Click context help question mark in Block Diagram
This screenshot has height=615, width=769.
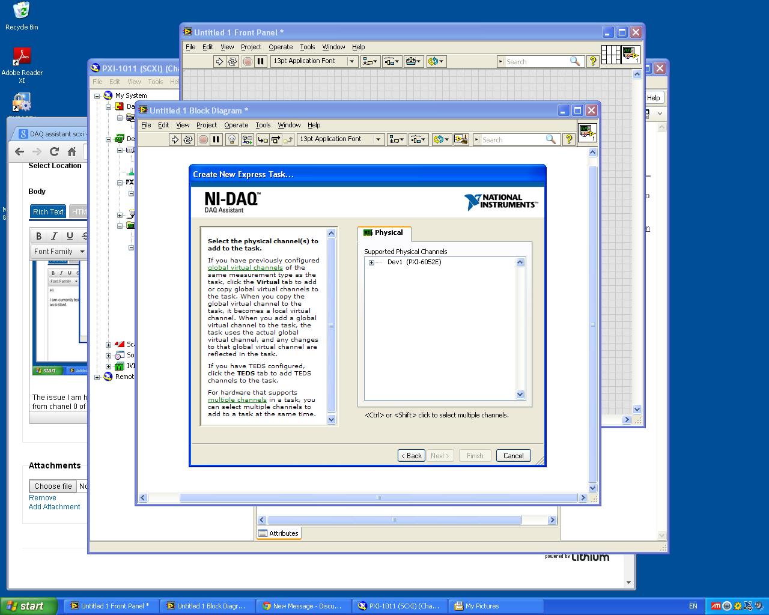[568, 139]
